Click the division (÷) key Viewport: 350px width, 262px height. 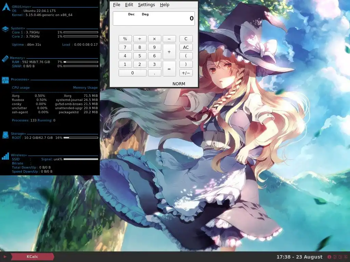pyautogui.click(x=140, y=39)
